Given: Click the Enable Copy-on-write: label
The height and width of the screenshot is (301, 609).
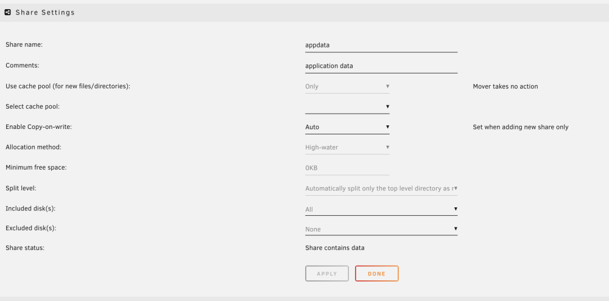Looking at the screenshot, I should [x=39, y=127].
